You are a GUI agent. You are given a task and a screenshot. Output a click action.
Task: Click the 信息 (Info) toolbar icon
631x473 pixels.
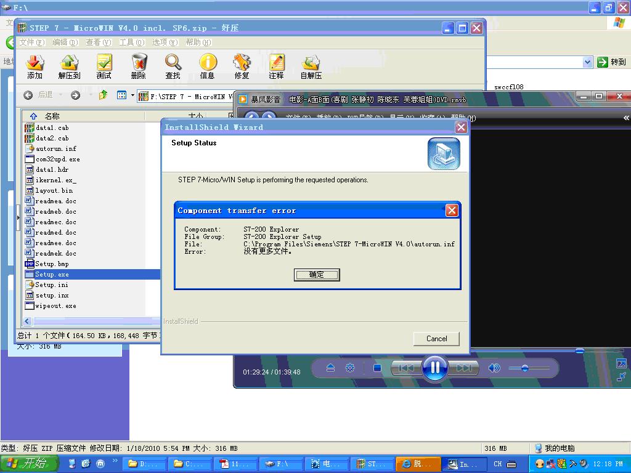tap(208, 67)
